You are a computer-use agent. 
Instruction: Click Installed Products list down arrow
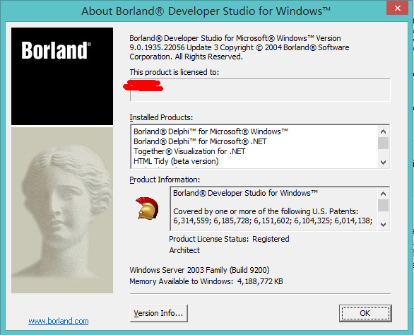coord(384,163)
